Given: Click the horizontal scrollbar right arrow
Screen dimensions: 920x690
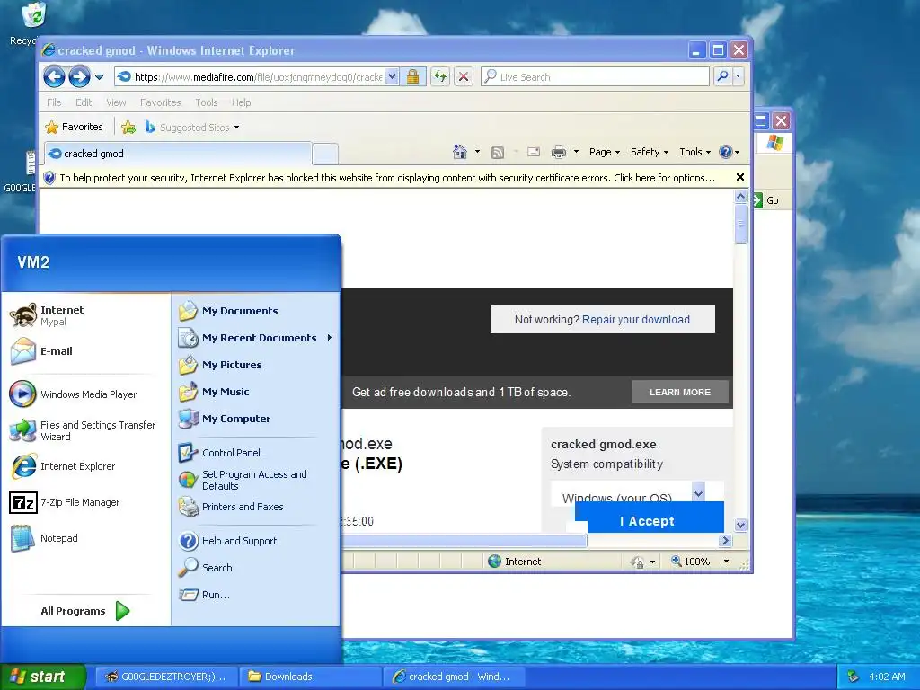Looking at the screenshot, I should click(x=726, y=540).
